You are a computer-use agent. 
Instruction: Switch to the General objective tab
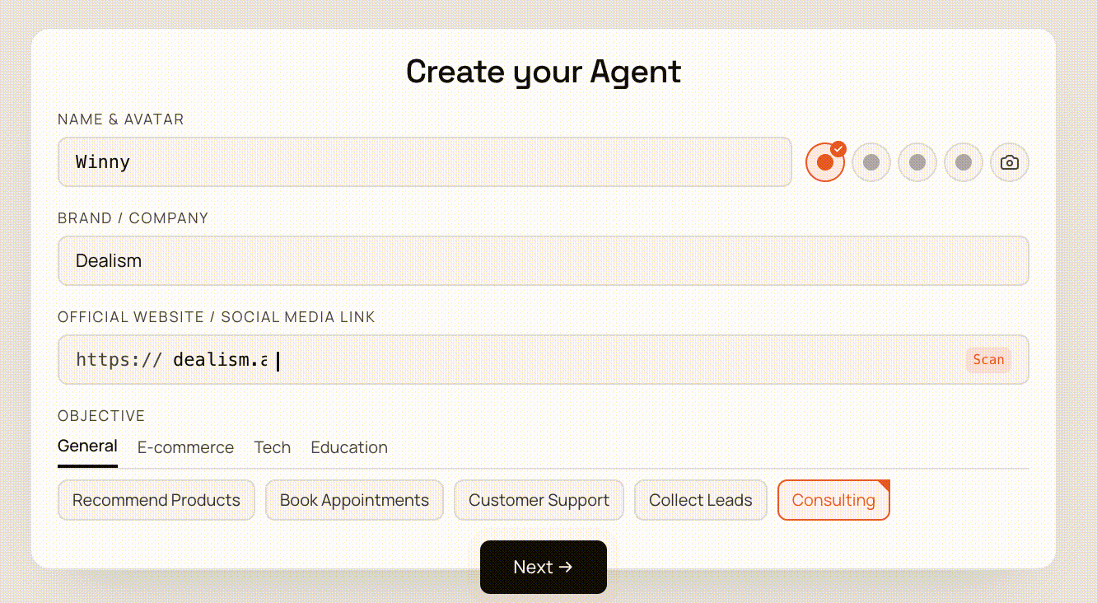[x=87, y=446]
